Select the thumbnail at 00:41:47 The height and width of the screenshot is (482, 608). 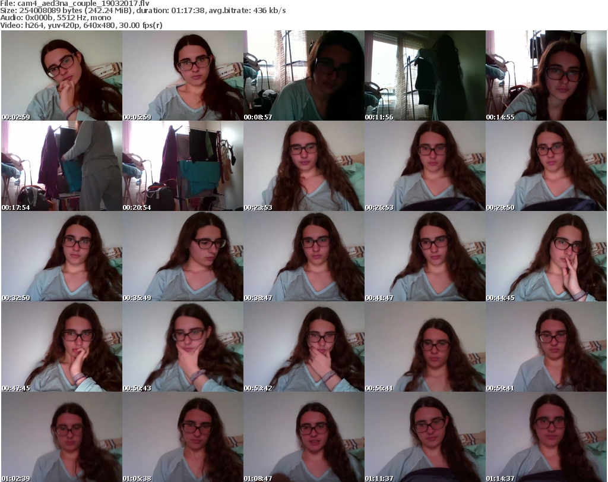(425, 256)
